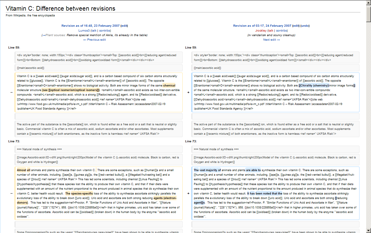The width and height of the screenshot is (371, 233).
Task: Open Lumos3's talk page
Action: click(x=94, y=31)
